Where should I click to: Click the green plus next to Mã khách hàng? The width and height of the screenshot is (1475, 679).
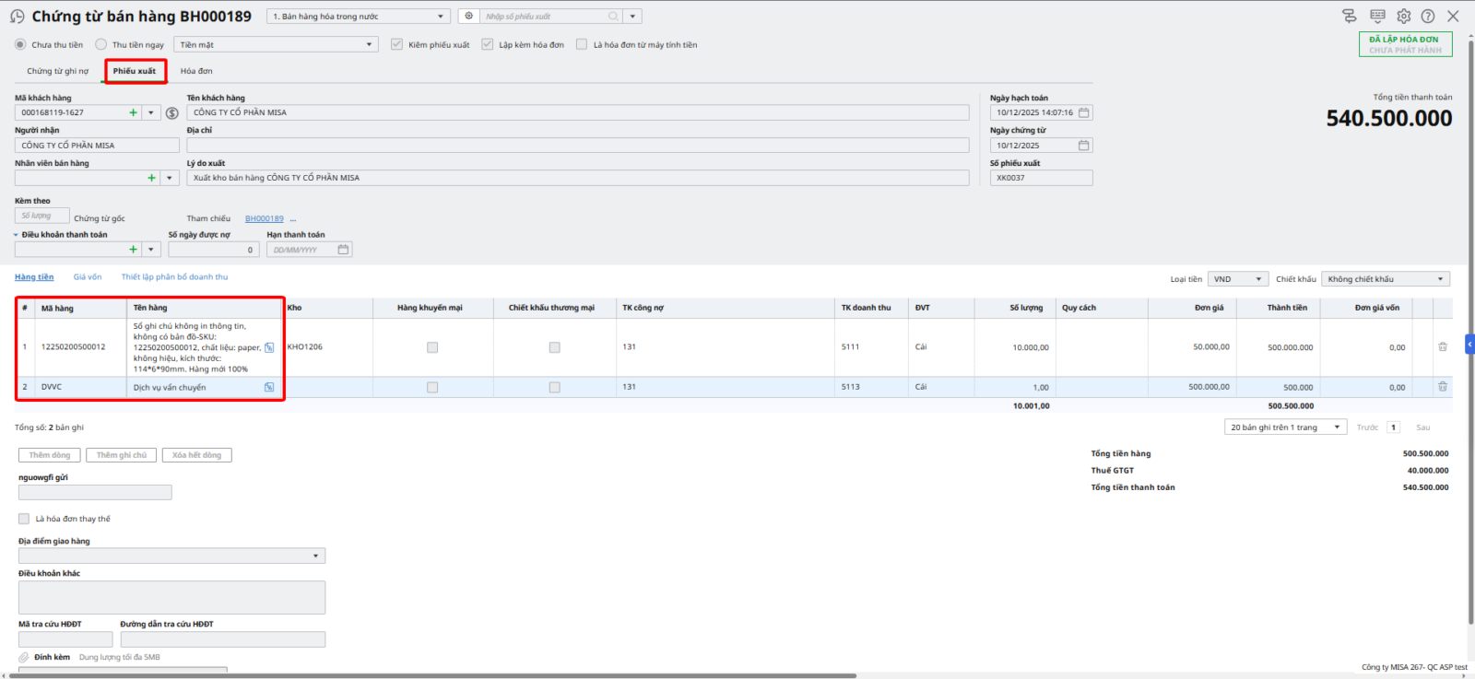(x=134, y=112)
